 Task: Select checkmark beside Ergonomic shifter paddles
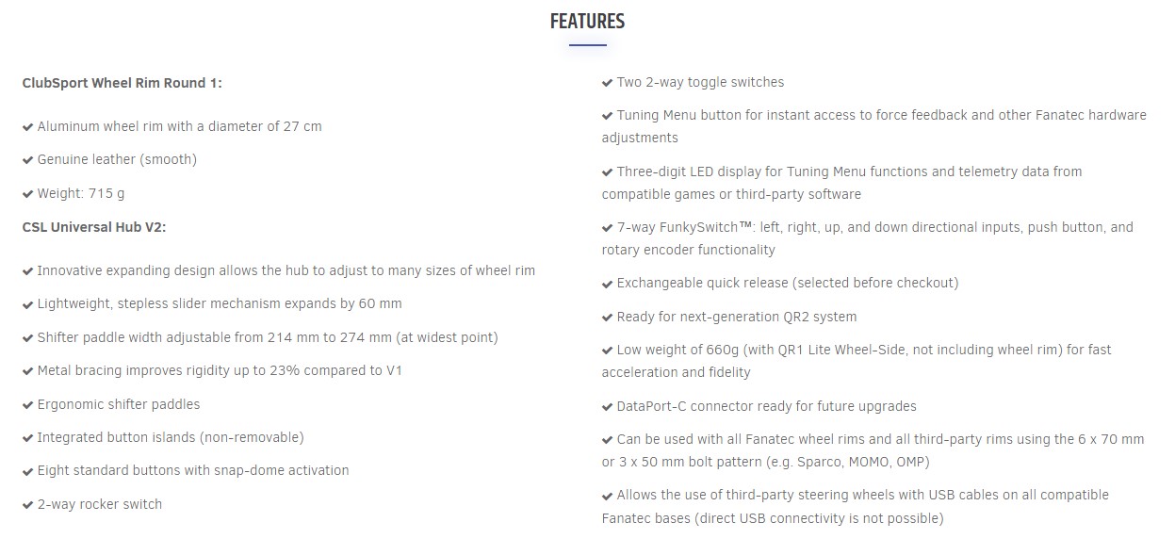(28, 405)
